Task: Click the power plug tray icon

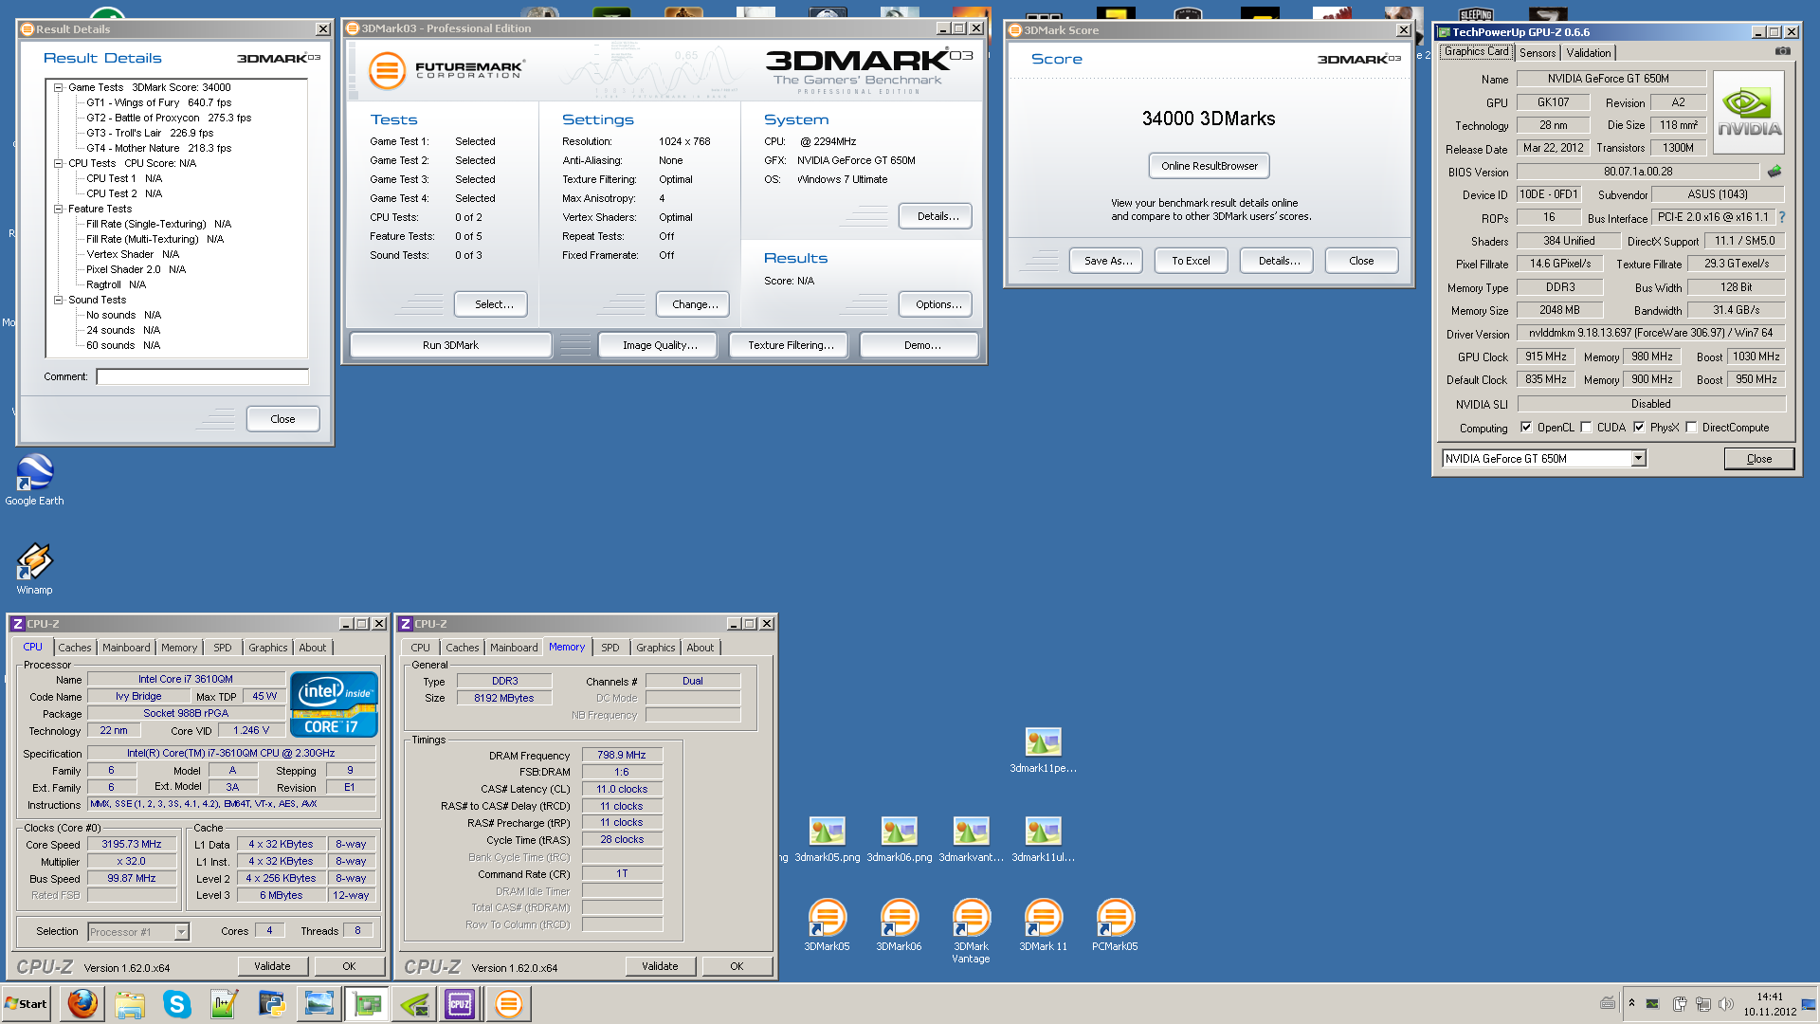Action: pos(1679,1003)
